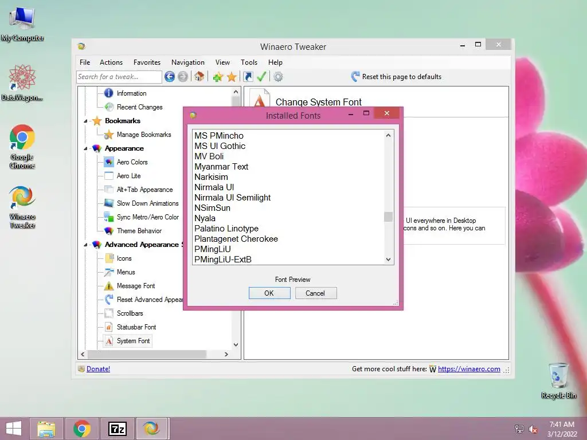Open the Recycle Bin desktop icon
This screenshot has width=587, height=440.
point(558,380)
